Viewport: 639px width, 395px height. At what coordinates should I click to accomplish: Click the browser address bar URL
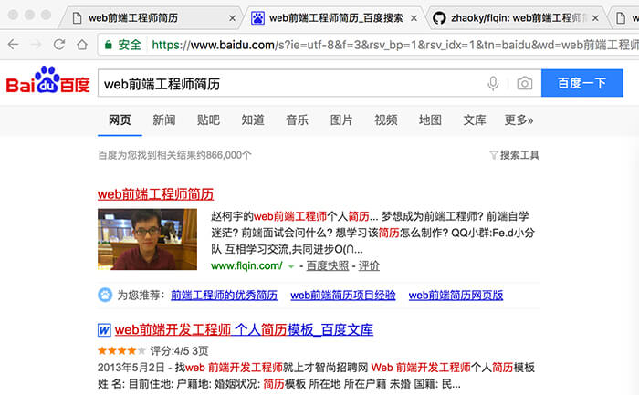click(x=395, y=45)
